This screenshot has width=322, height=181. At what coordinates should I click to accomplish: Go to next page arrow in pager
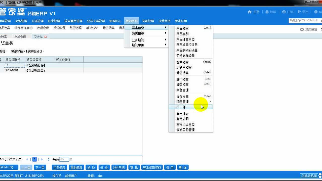pyautogui.click(x=42, y=159)
